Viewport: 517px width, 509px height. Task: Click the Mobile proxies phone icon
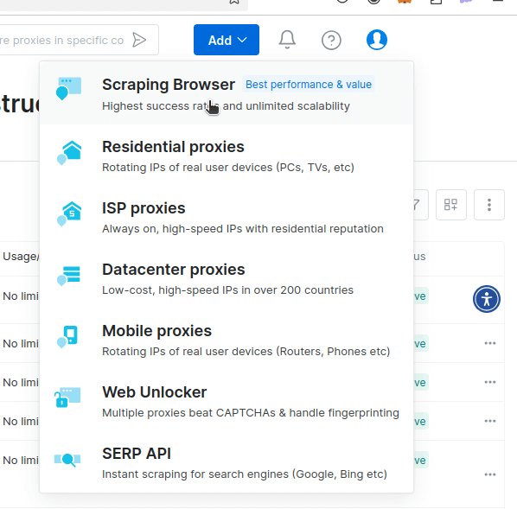(x=67, y=336)
